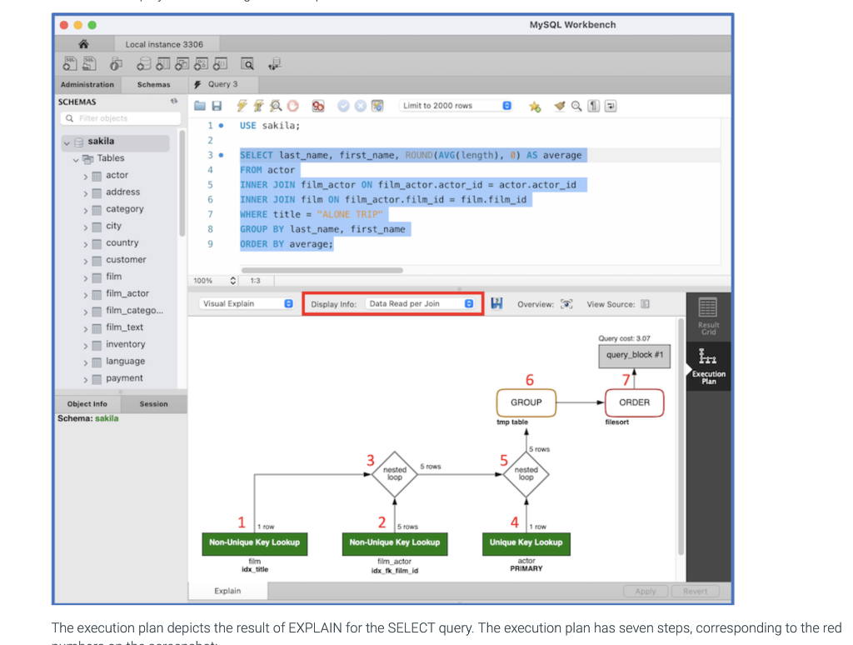Commit the current transaction
The image size is (853, 645).
pos(343,106)
